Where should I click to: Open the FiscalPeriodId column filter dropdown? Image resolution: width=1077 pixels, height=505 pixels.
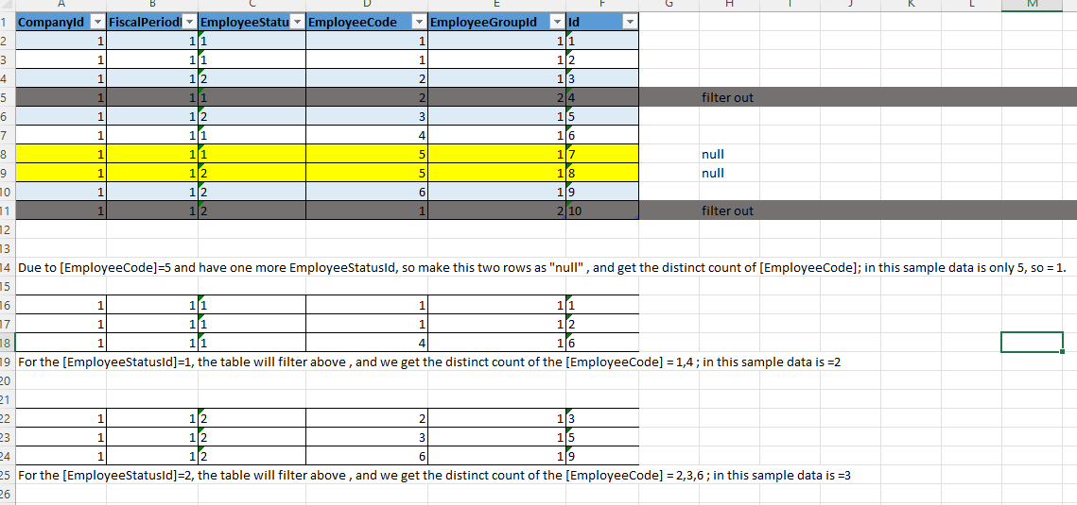tap(189, 22)
